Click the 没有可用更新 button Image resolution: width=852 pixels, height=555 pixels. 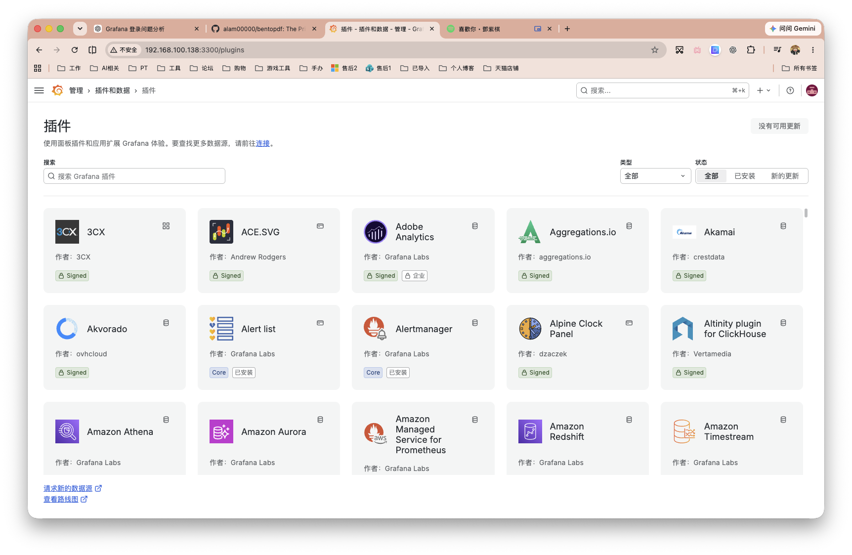[x=779, y=126]
